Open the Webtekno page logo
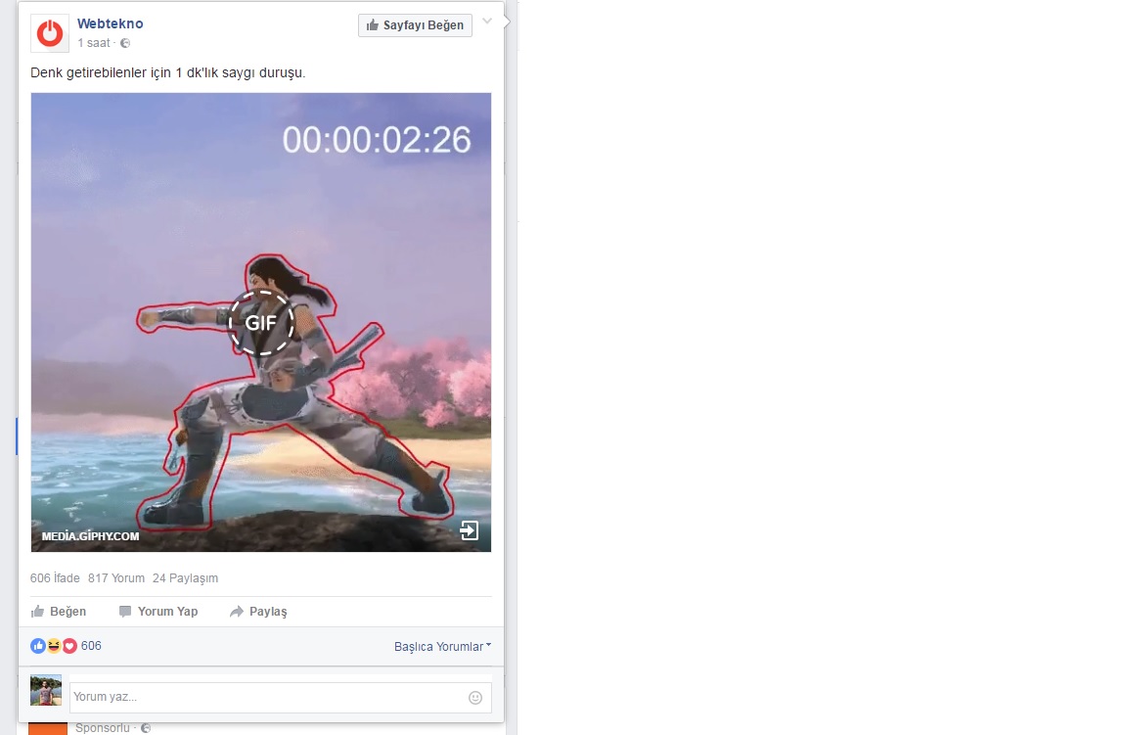 [50, 33]
